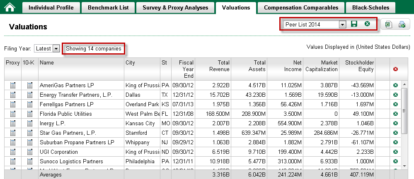Save the Peer List 2014
Image resolution: width=414 pixels, height=179 pixels.
pyautogui.click(x=354, y=24)
